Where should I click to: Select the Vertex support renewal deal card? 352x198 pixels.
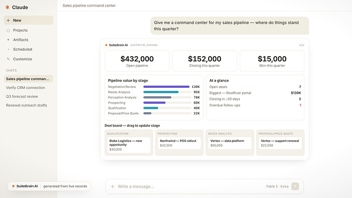tap(281, 143)
